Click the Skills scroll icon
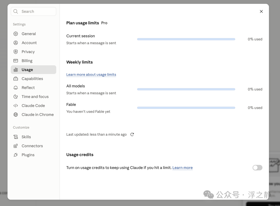The image size is (280, 206). point(16,137)
